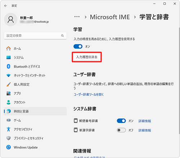Open 詳細情報 for 単漢字辞書
The height and width of the screenshot is (158, 180).
(x=145, y=130)
